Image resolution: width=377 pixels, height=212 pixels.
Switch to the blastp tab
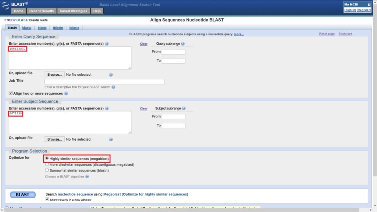coord(27,28)
